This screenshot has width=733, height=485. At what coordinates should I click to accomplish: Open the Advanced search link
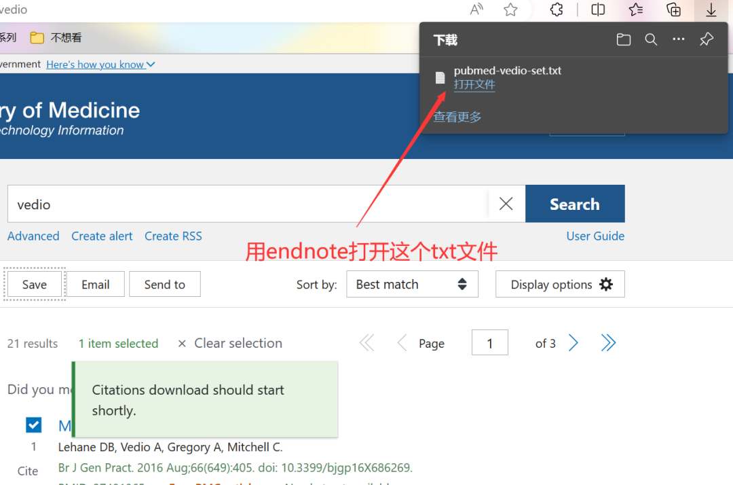pos(33,236)
